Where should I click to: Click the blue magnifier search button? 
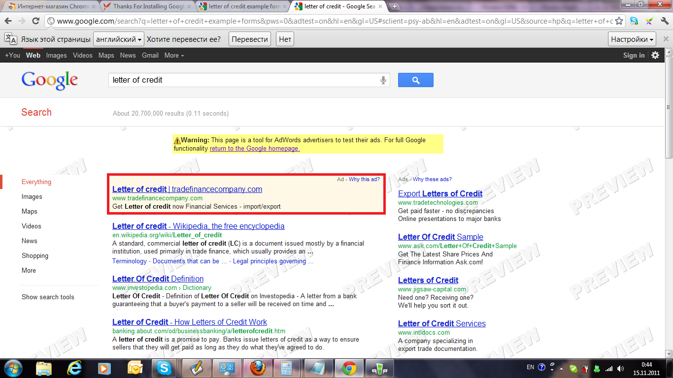coord(416,80)
